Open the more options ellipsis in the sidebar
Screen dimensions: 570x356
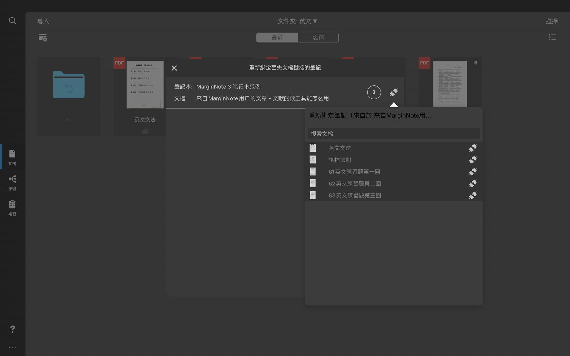click(x=12, y=347)
